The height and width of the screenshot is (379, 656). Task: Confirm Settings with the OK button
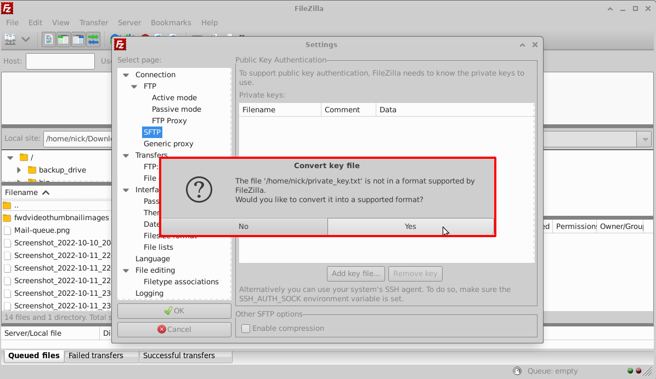pyautogui.click(x=174, y=311)
